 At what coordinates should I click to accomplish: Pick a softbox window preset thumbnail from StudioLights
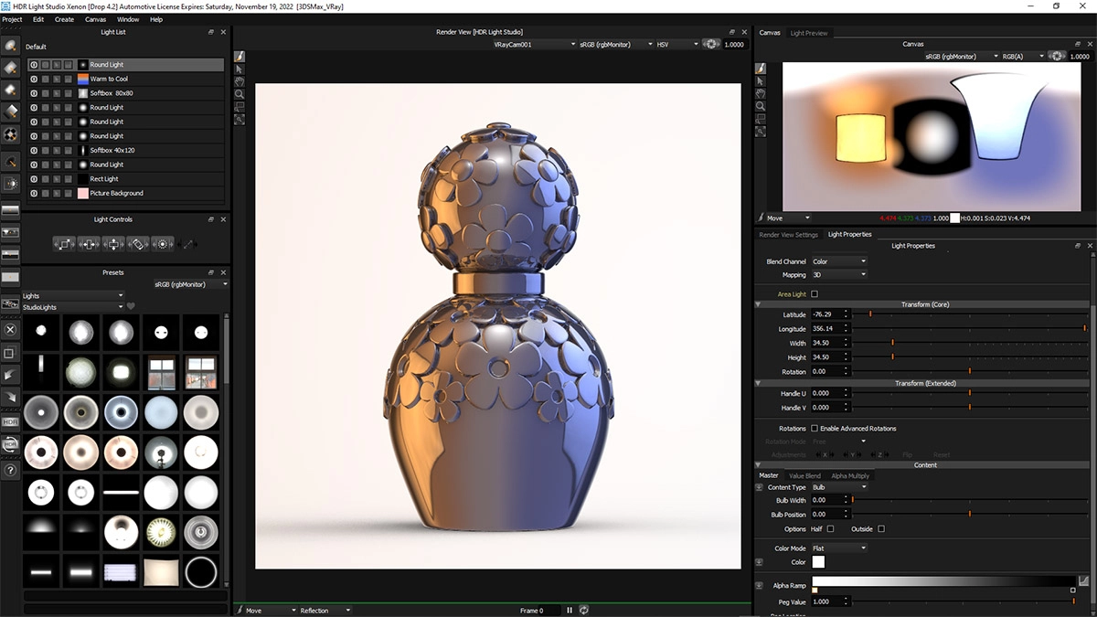pos(161,372)
